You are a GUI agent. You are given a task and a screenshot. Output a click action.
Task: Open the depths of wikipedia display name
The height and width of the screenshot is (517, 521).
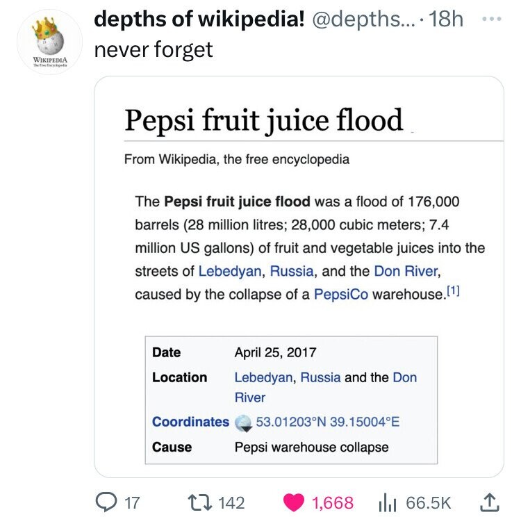pyautogui.click(x=198, y=19)
